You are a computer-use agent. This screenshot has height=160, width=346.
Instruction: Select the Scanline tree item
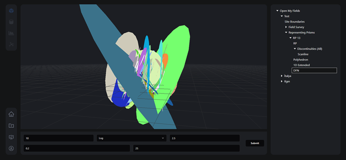(x=303, y=54)
